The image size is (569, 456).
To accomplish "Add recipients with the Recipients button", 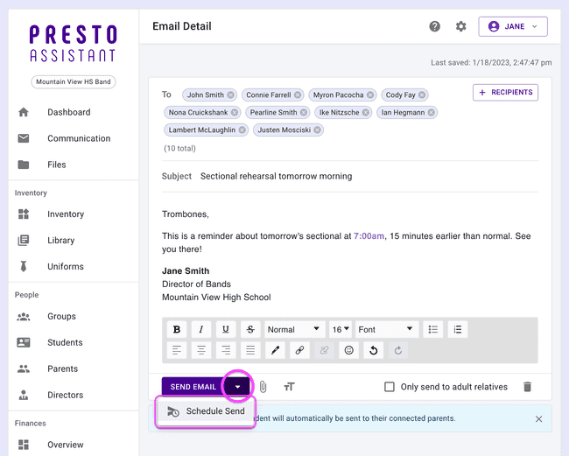I will (x=505, y=92).
